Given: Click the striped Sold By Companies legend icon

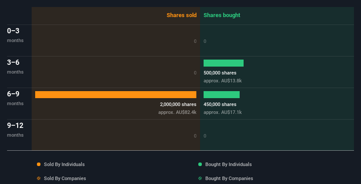Looking at the screenshot, I should pyautogui.click(x=39, y=178).
